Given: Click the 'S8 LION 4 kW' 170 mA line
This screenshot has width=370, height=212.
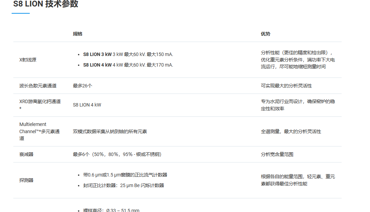Looking at the screenshot, I should pos(128,65).
